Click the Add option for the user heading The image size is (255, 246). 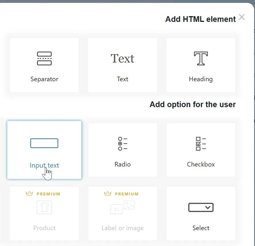click(193, 105)
